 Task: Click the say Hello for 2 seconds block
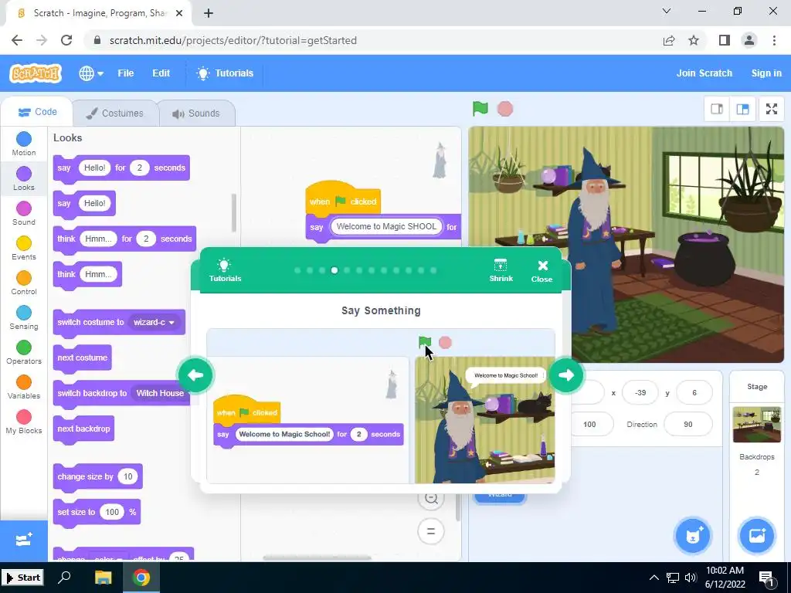121,168
